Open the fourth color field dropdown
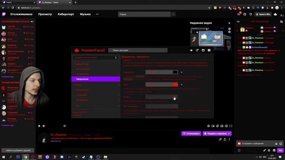Image resolution: width=285 pixels, height=160 pixels. point(162,106)
